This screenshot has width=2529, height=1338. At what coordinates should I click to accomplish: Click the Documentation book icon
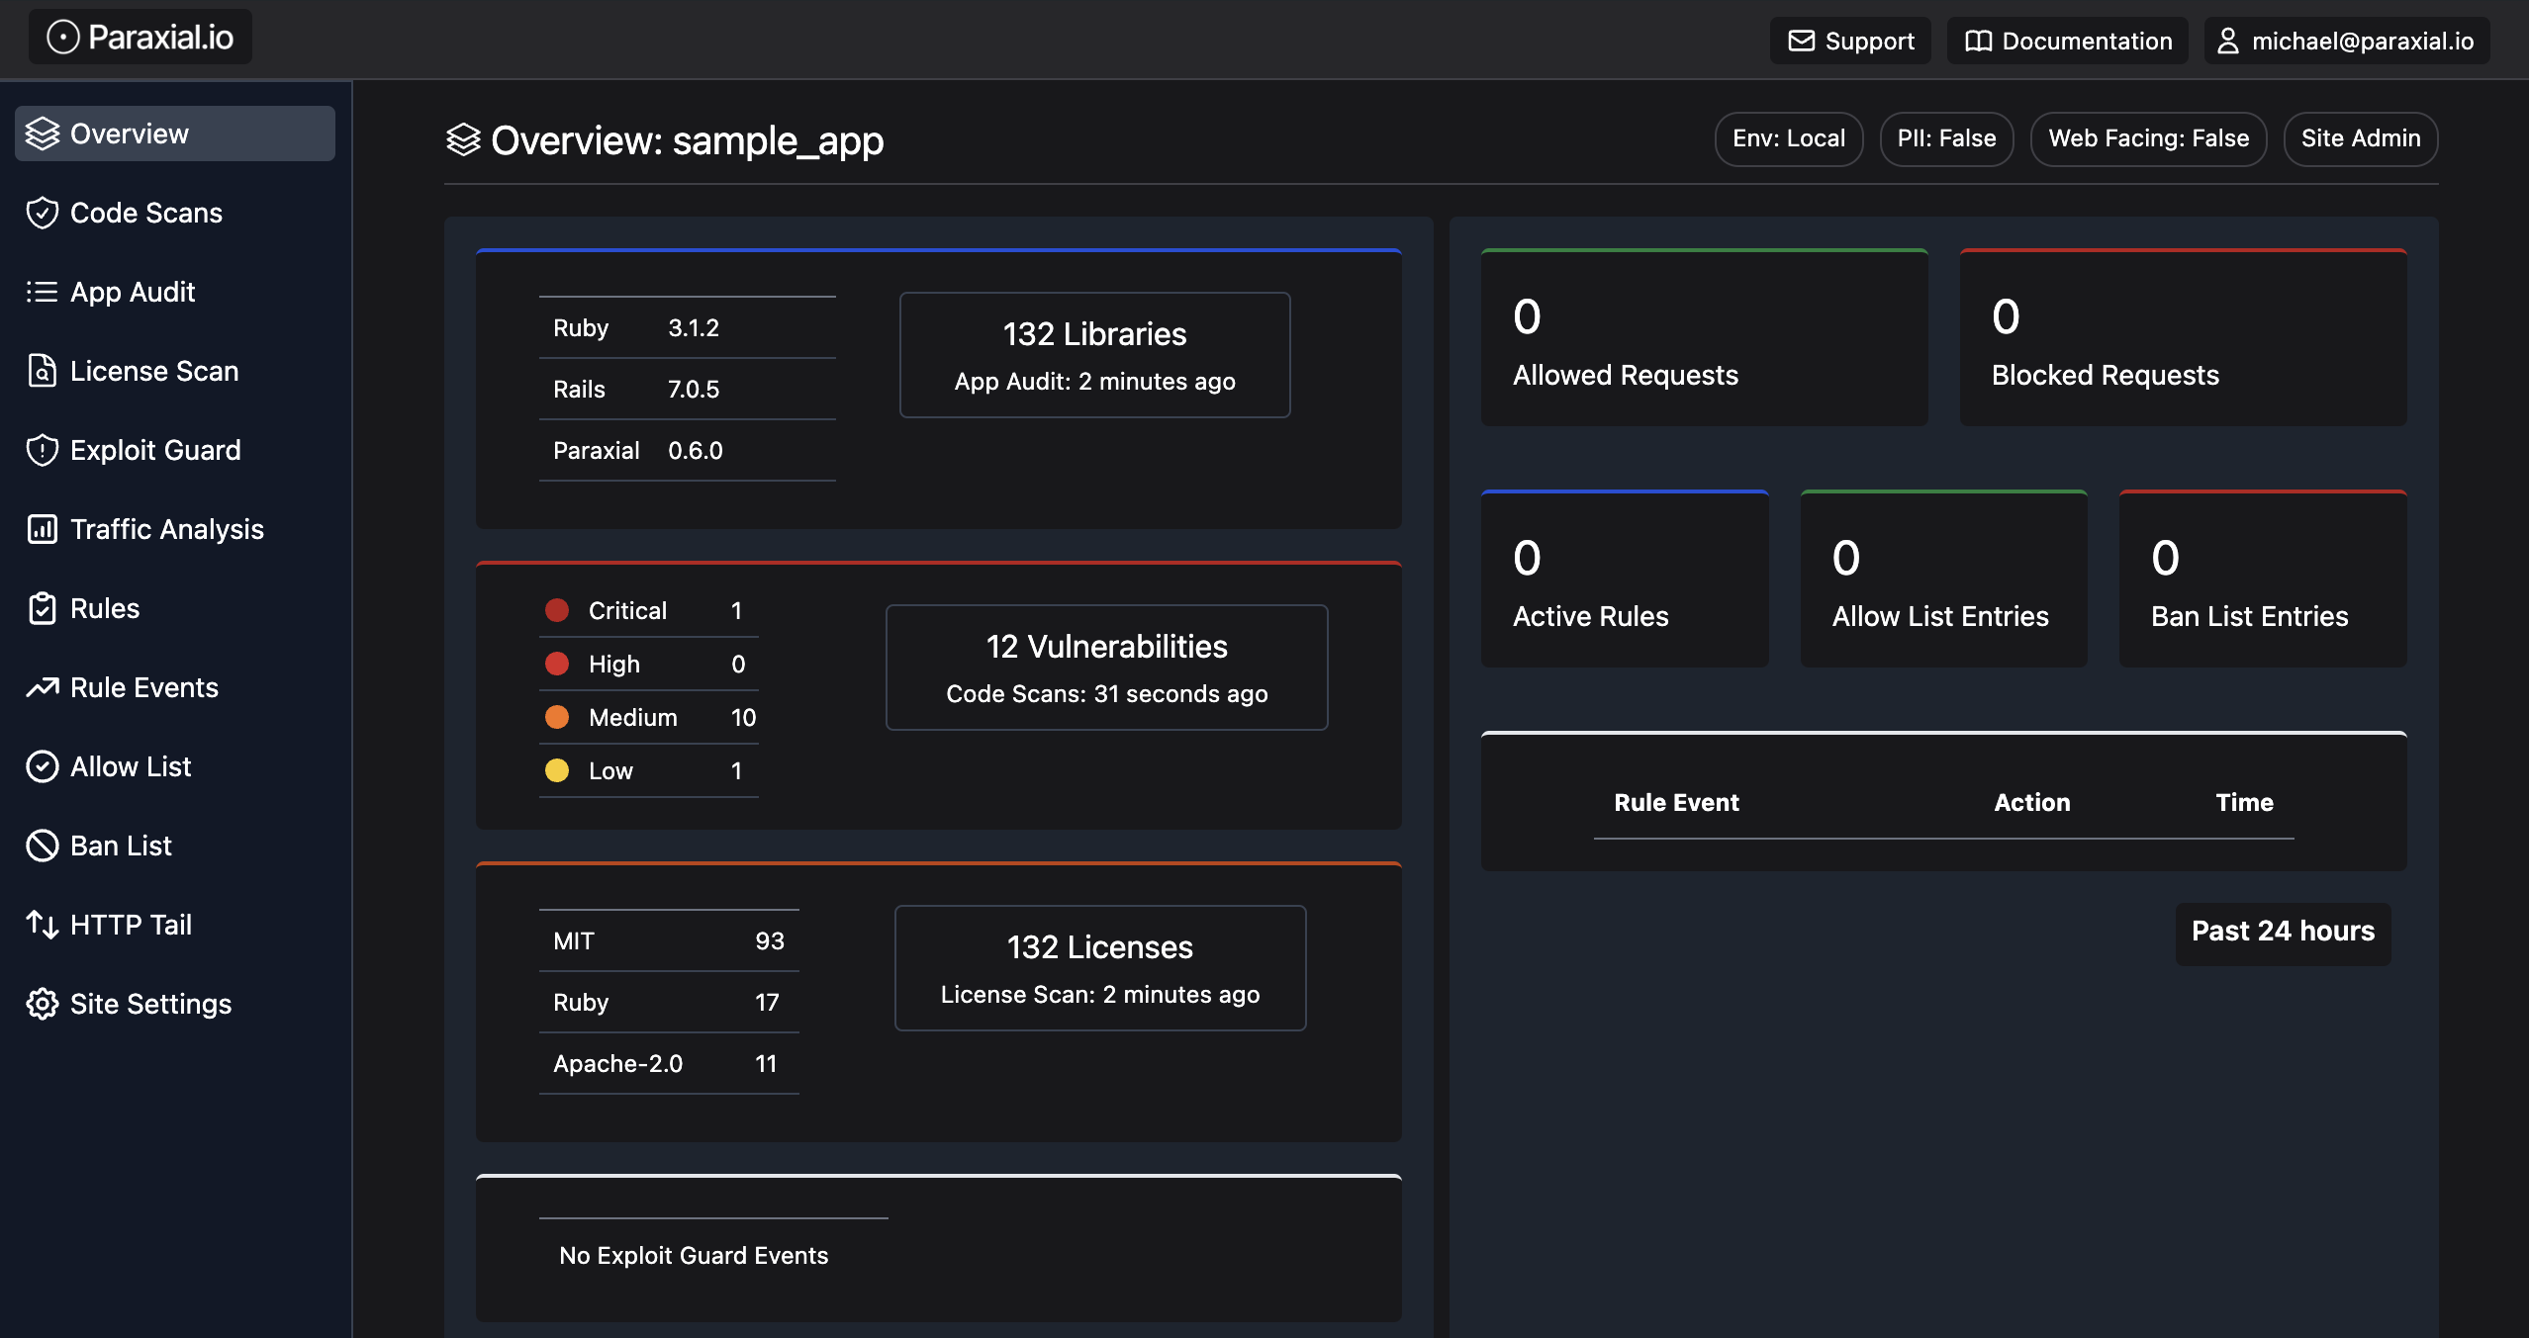tap(1979, 41)
